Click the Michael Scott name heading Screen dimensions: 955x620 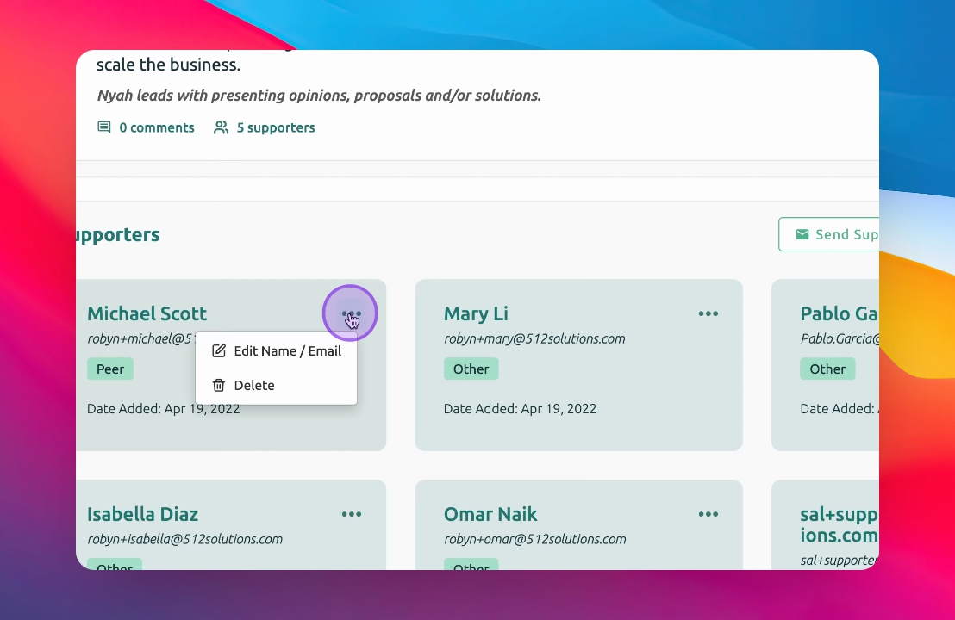147,313
